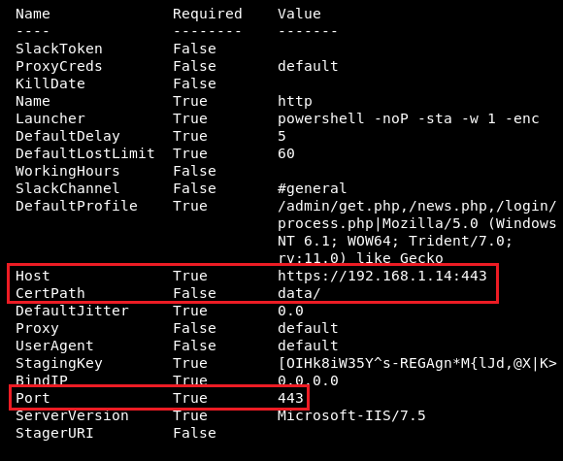Select the SlackChannel #general value

coord(312,188)
